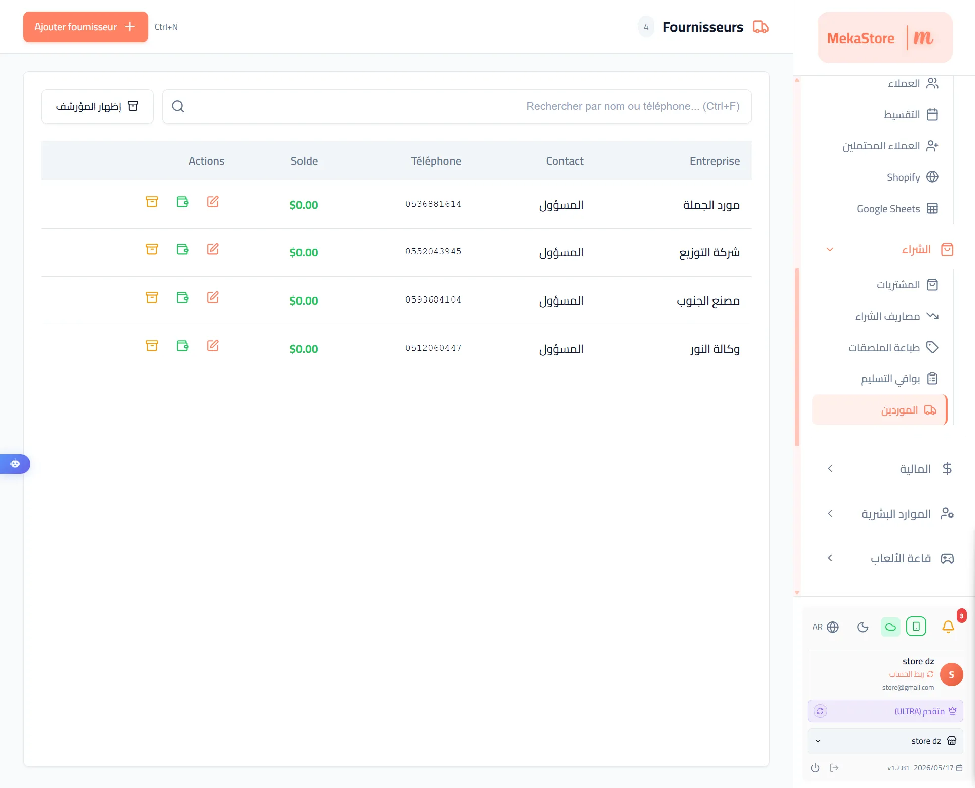Viewport: 975px width, 788px height.
Task: Click ربط الحساب account link
Action: [x=911, y=674]
